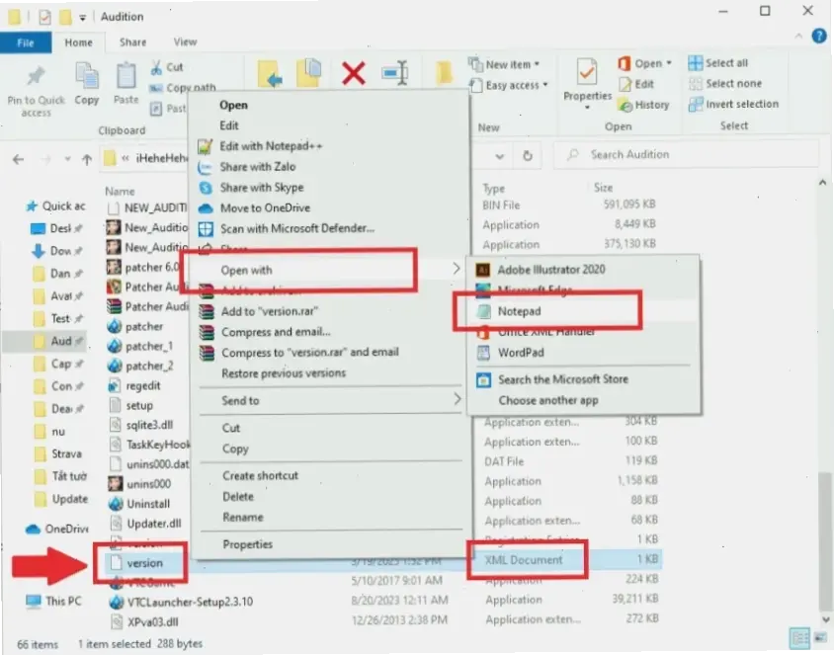The width and height of the screenshot is (834, 655).
Task: Click Pin to Quick access icon
Action: pyautogui.click(x=37, y=75)
